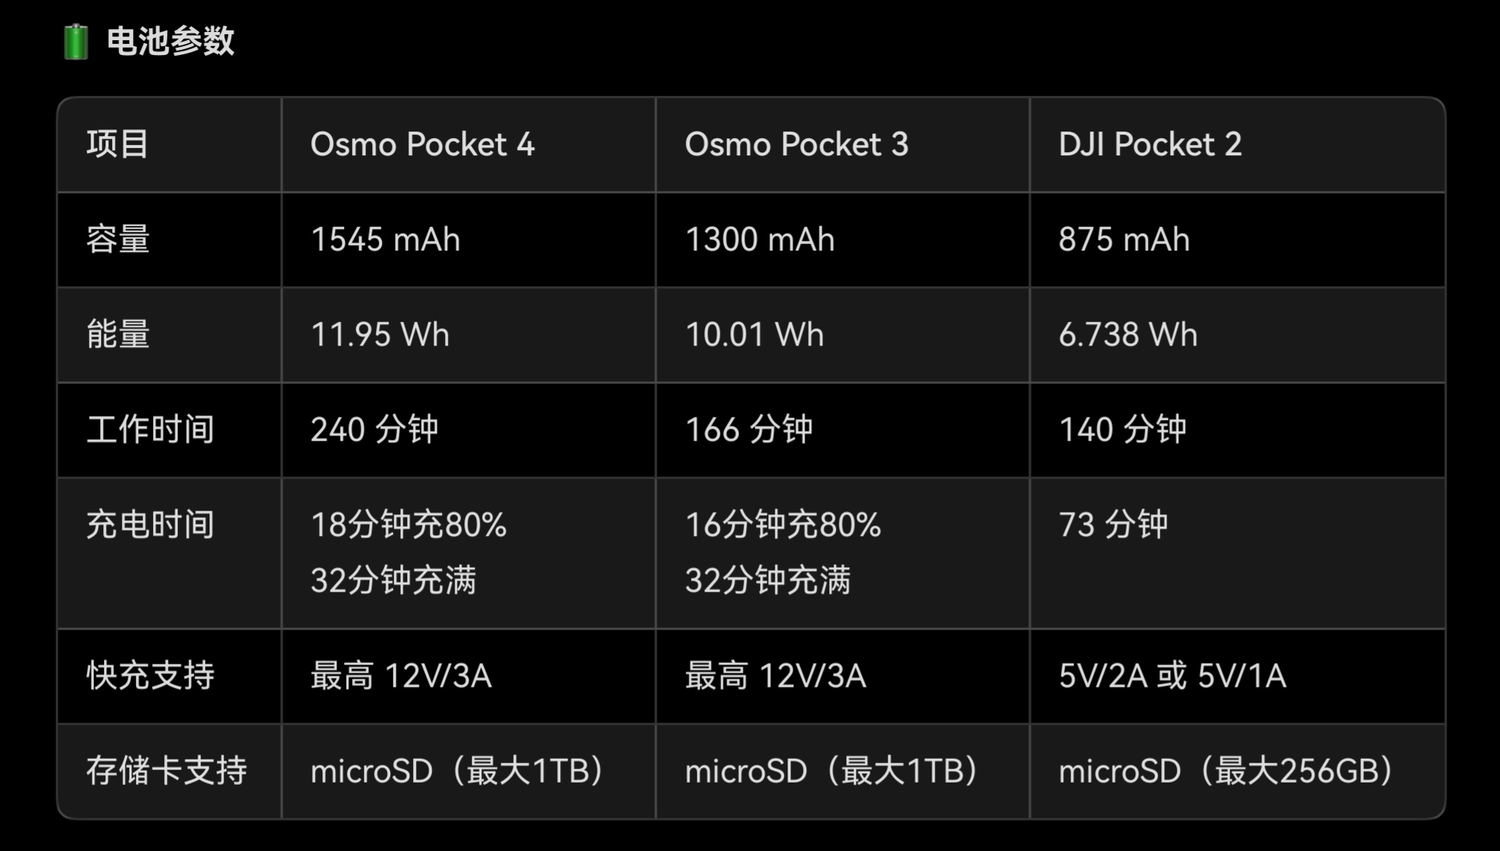The image size is (1500, 851).
Task: Select the 6.738 Wh energy cell
Action: click(x=1128, y=334)
